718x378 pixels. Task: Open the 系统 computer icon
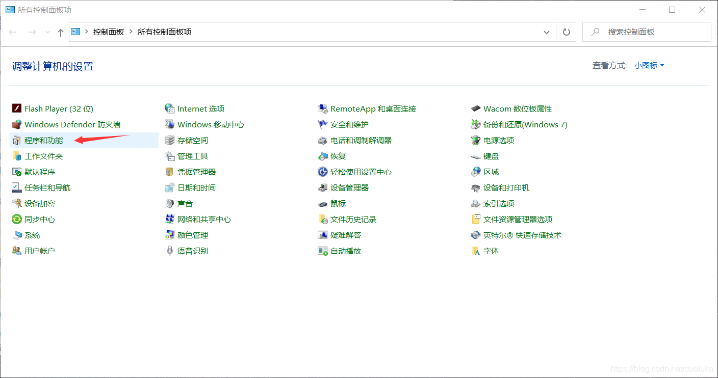(17, 235)
